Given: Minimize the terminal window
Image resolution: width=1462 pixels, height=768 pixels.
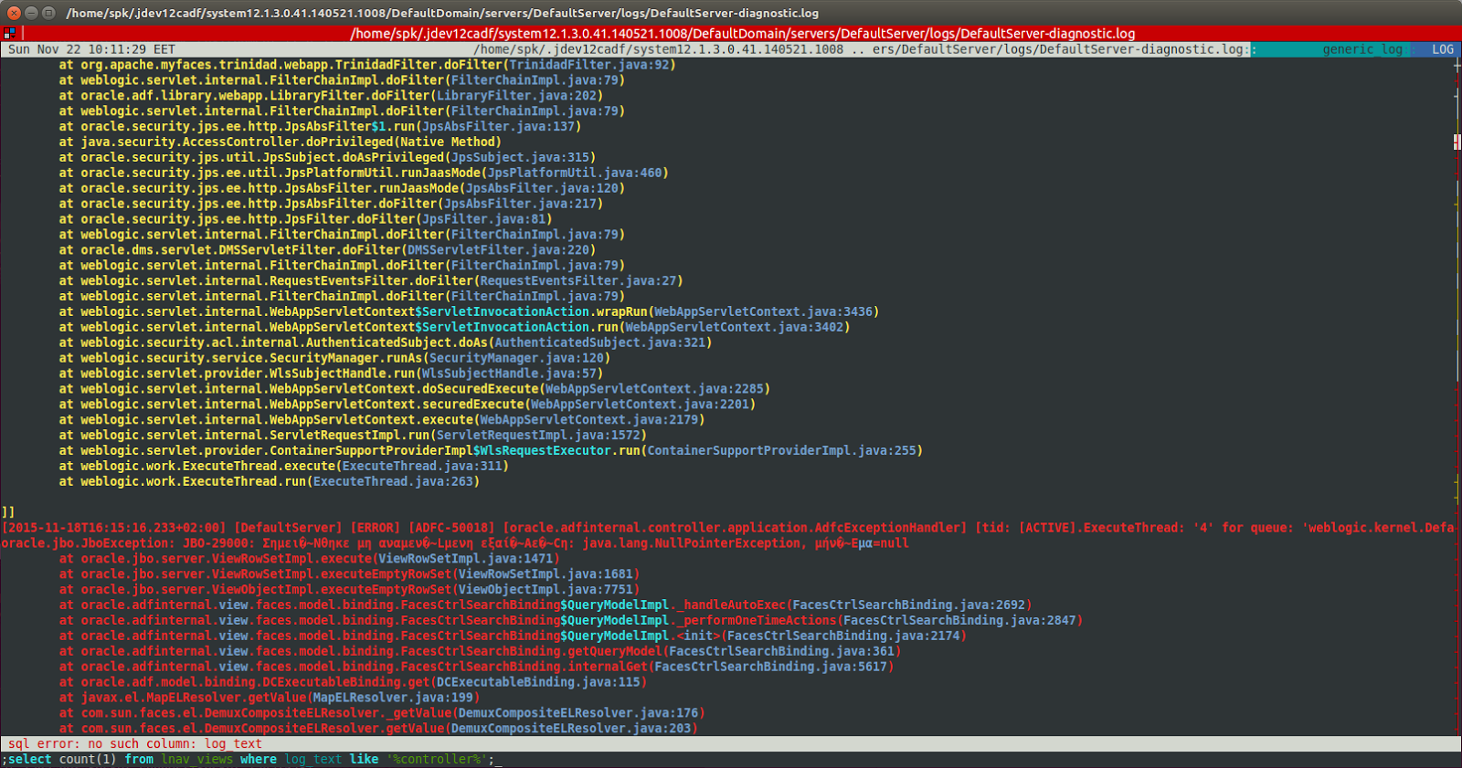Looking at the screenshot, I should coord(31,13).
